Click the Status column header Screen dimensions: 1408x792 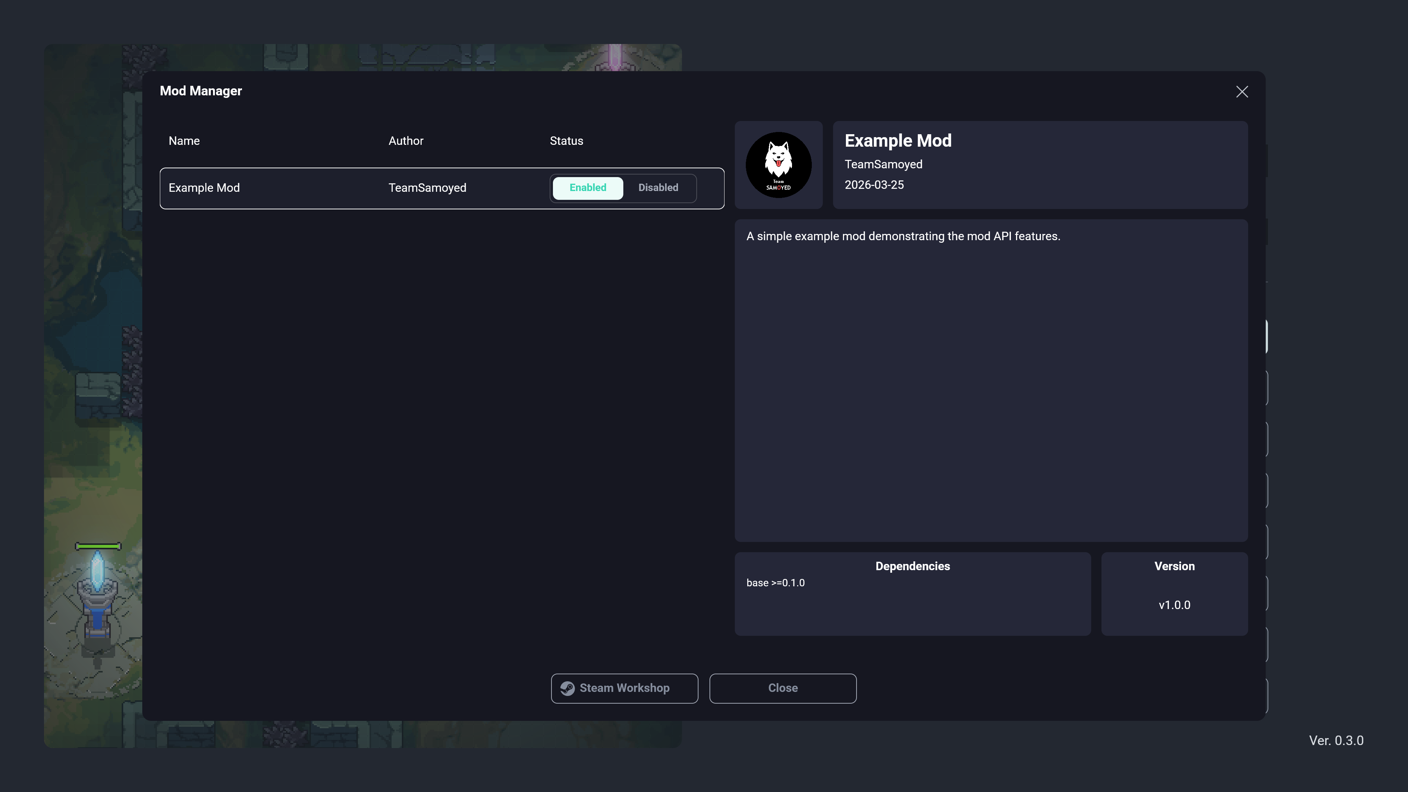coord(566,141)
